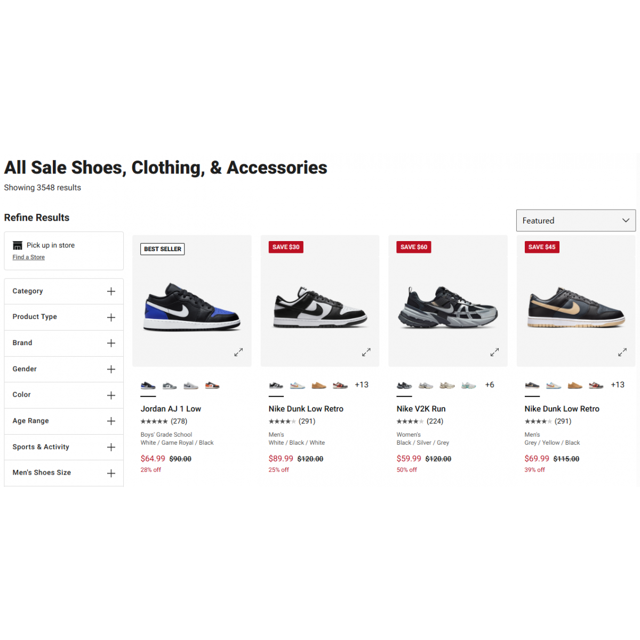Screen dimensions: 640x640
Task: Click expand icon on Grey/Yellow Dunk Low image
Action: [x=622, y=352]
